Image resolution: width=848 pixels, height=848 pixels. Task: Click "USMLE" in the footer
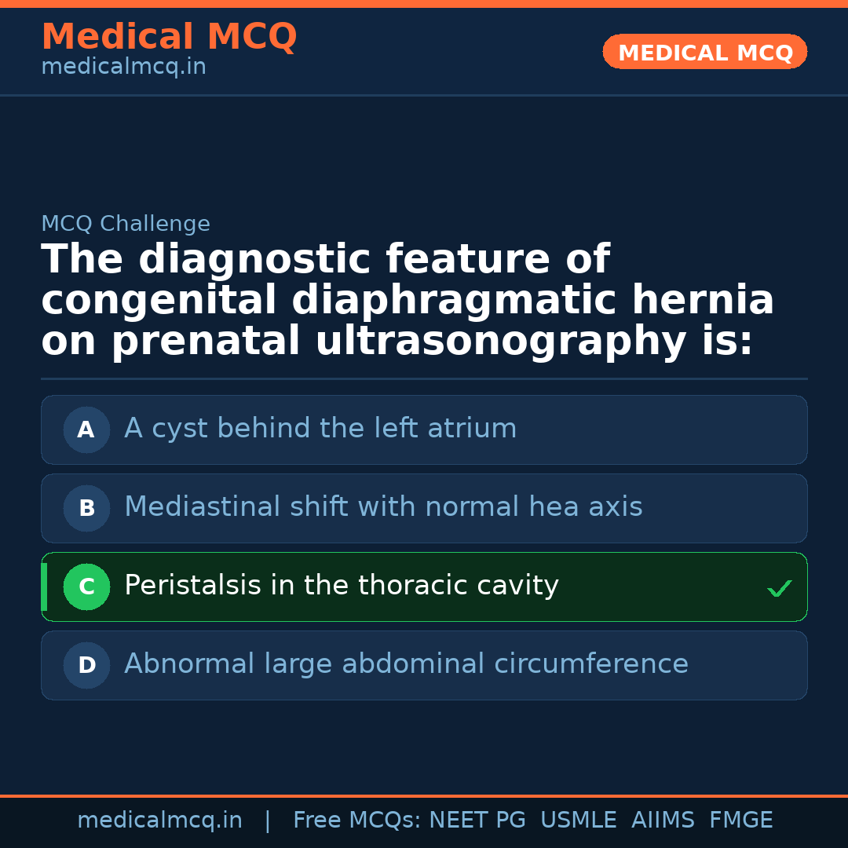(578, 821)
